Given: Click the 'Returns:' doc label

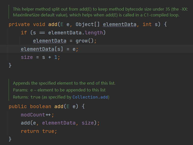Looking at the screenshot, I should coord(21,97).
